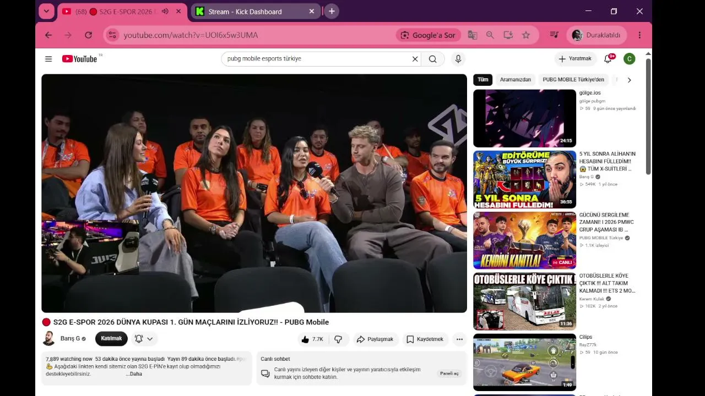Clear the YouTube search box text
Image resolution: width=705 pixels, height=396 pixels.
click(x=415, y=59)
